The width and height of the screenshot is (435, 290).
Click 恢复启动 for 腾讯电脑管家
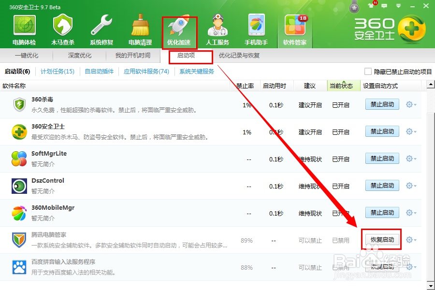[382, 240]
